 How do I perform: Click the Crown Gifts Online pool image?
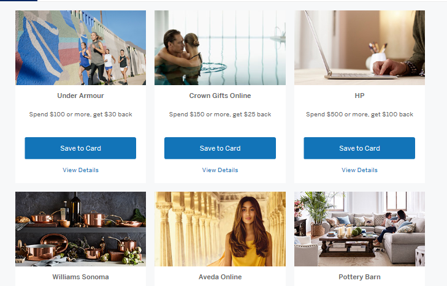click(220, 48)
